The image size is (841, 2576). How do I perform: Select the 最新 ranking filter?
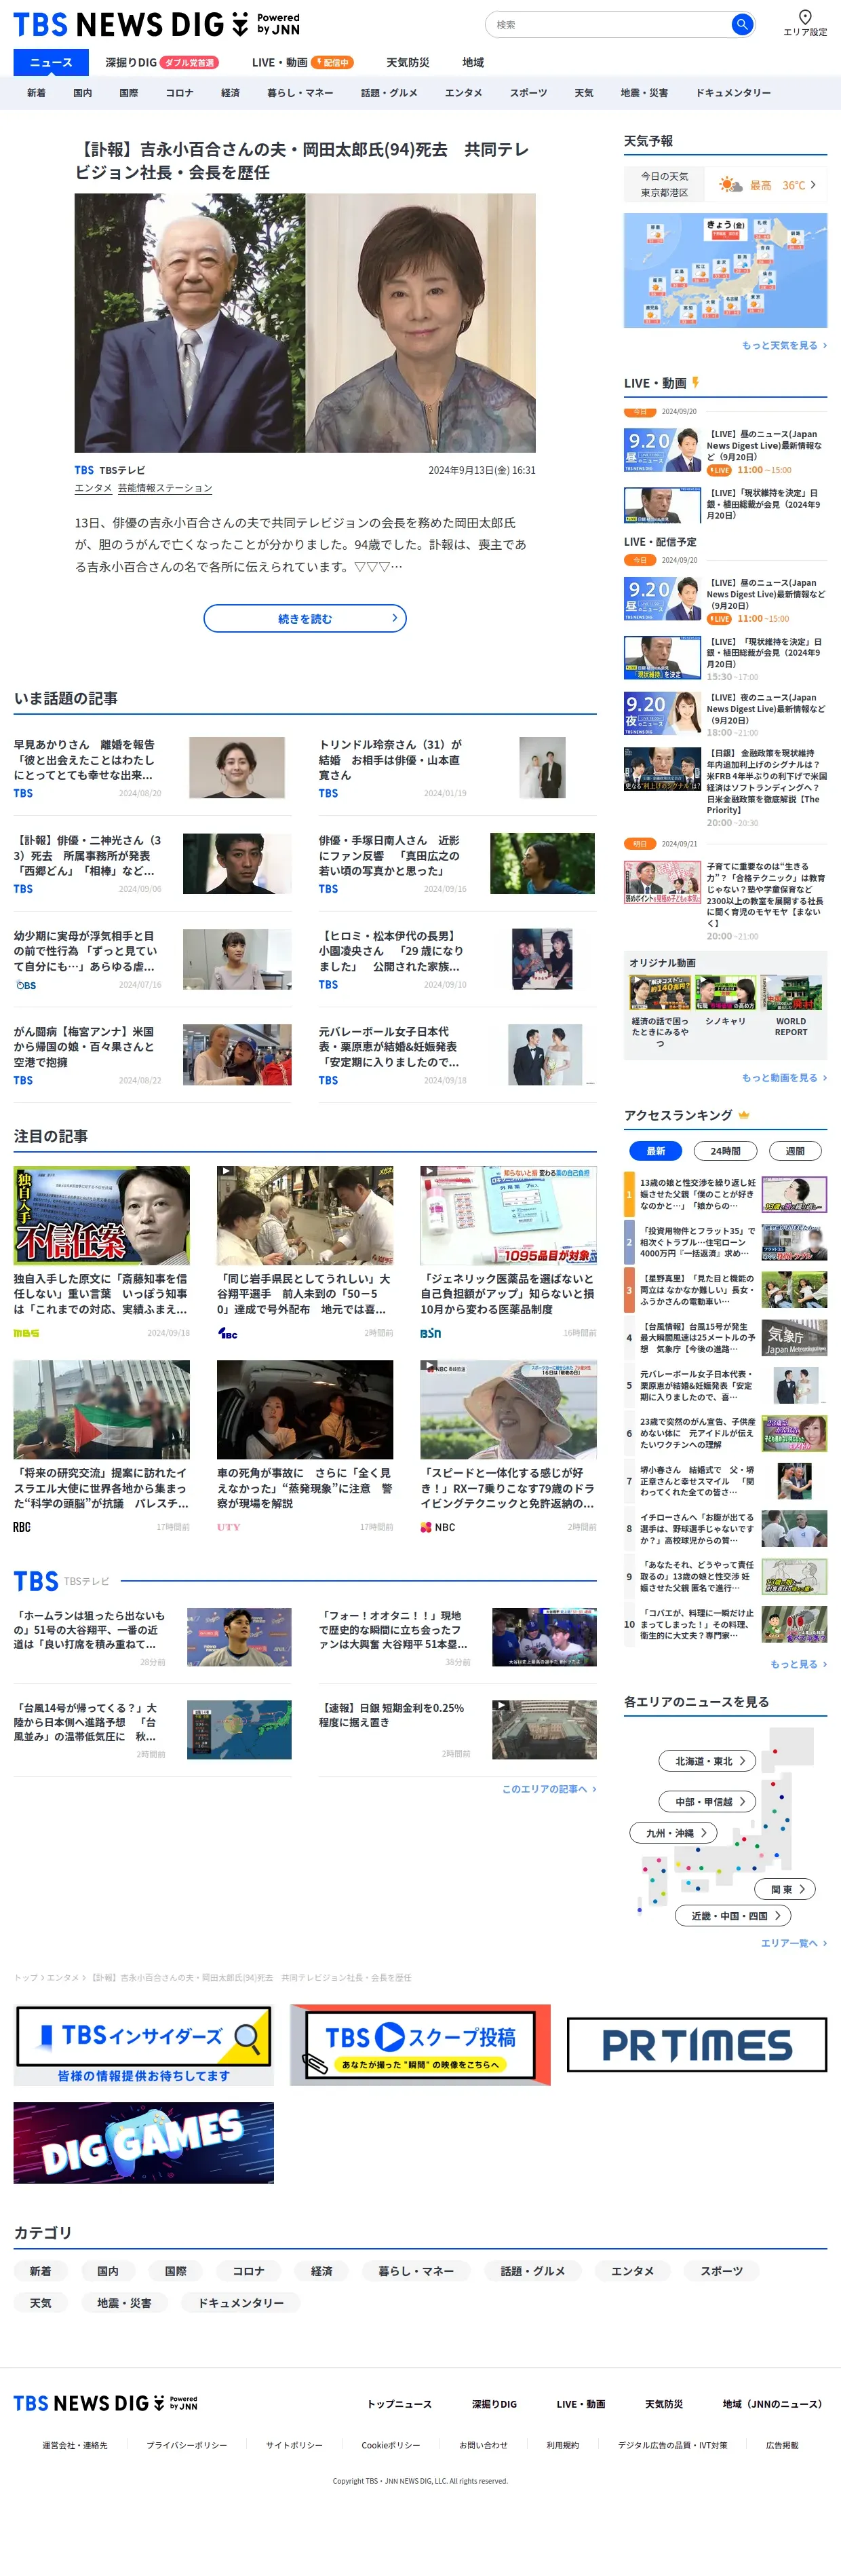click(x=655, y=1151)
